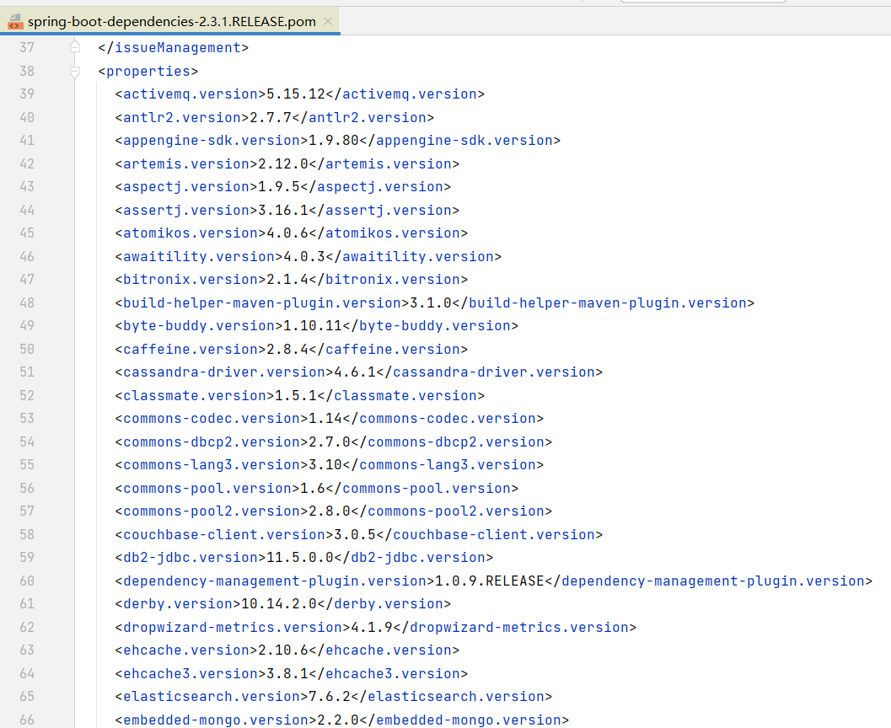
Task: Click the ehcache3.version value 3.8.1
Action: (287, 674)
